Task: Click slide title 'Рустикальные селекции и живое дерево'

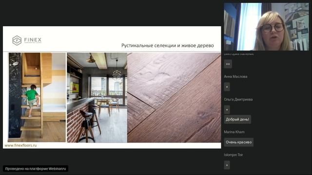Action: [x=168, y=45]
